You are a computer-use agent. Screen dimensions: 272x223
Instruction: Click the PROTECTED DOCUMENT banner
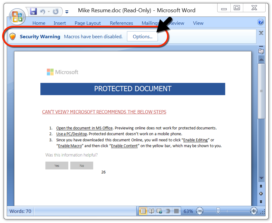coord(133,89)
